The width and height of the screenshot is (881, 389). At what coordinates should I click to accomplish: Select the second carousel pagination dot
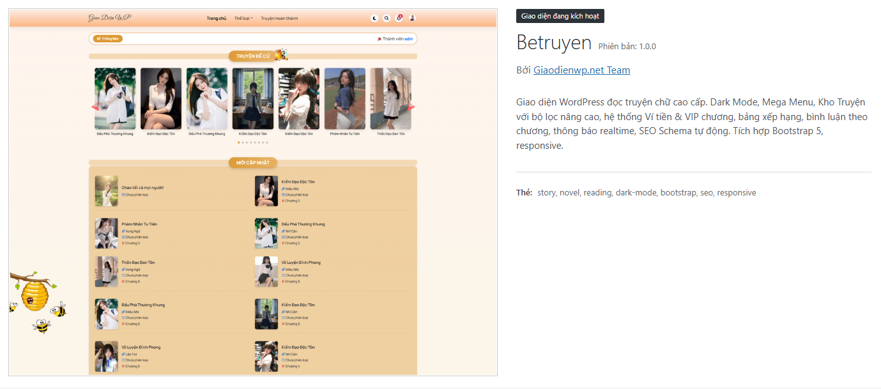pos(242,142)
